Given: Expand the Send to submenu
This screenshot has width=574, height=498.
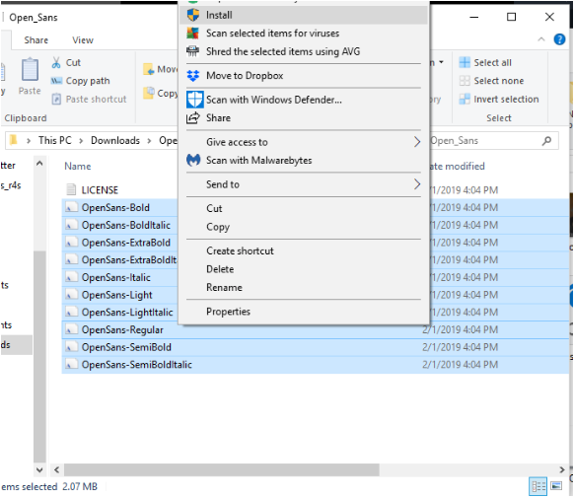Looking at the screenshot, I should click(x=304, y=184).
